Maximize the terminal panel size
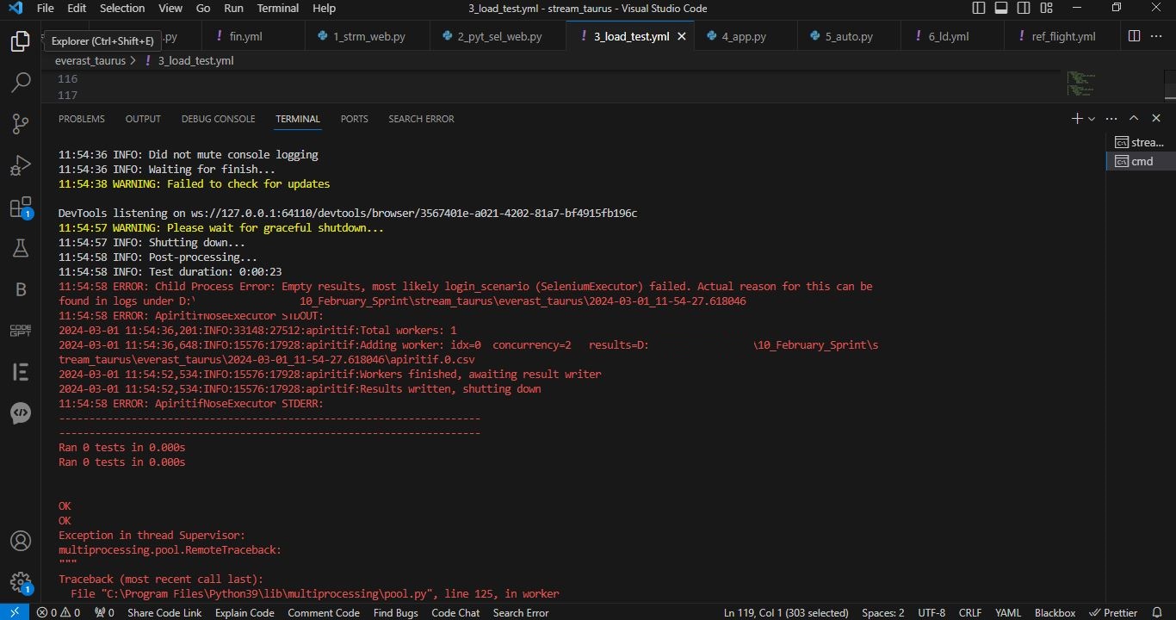 [x=1134, y=119]
